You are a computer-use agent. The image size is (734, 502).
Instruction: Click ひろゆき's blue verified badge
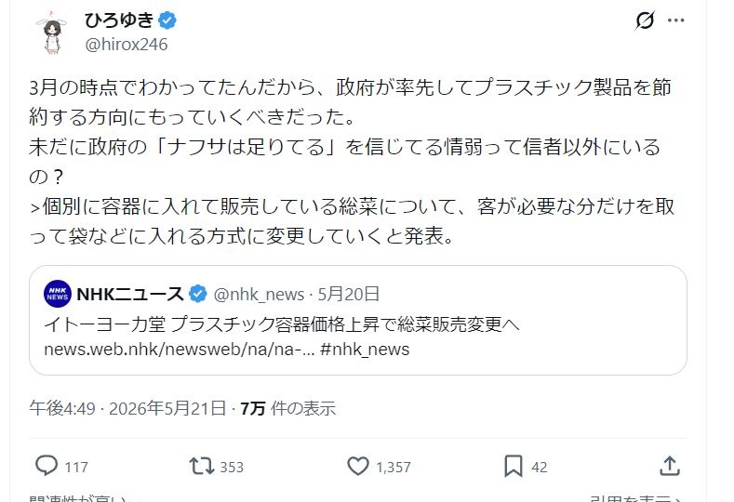point(167,20)
